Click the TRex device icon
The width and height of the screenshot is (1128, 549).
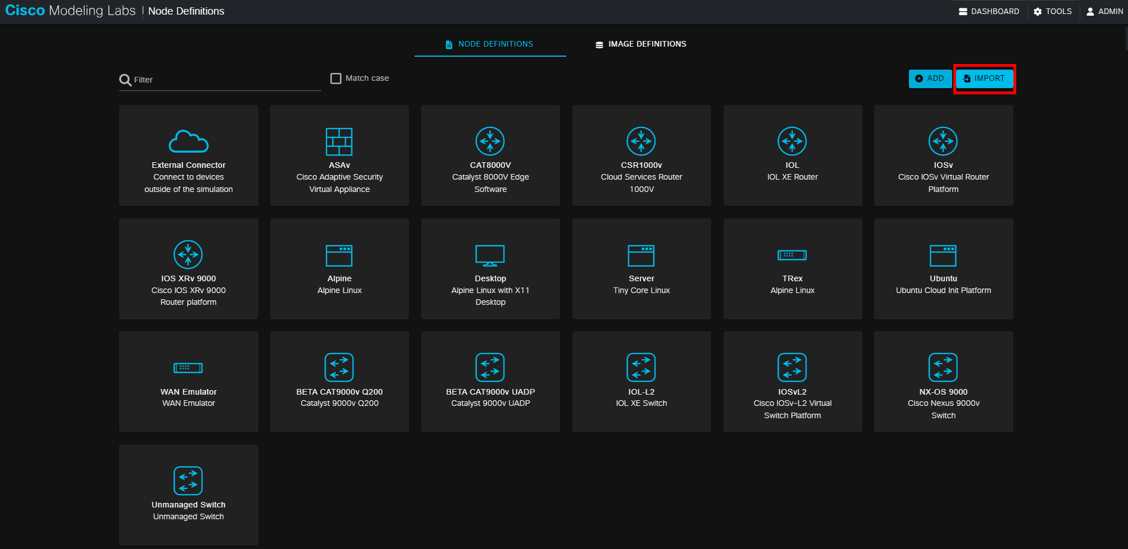[792, 255]
